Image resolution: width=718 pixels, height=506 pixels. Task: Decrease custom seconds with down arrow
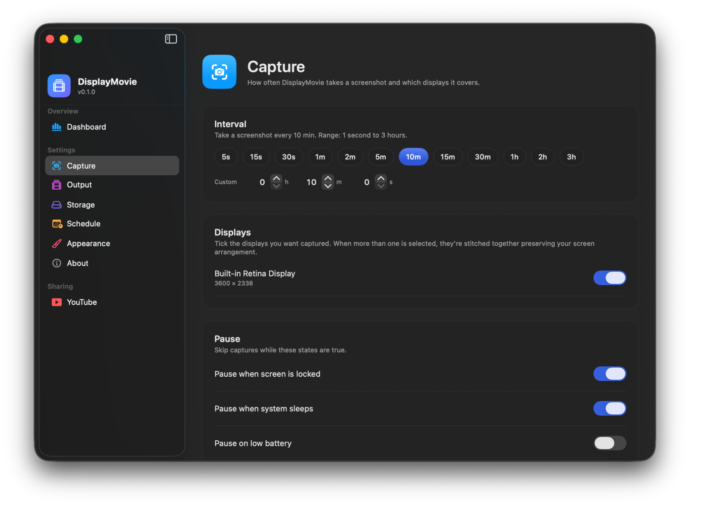click(x=380, y=186)
